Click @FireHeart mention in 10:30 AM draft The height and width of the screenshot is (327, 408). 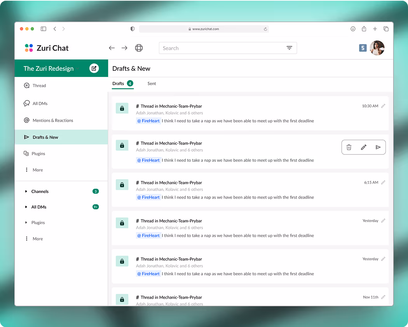coord(148,121)
